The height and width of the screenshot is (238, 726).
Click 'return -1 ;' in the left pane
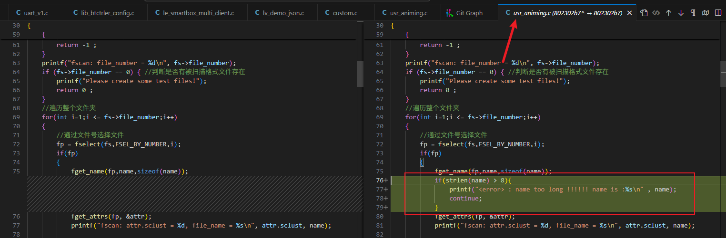click(76, 45)
